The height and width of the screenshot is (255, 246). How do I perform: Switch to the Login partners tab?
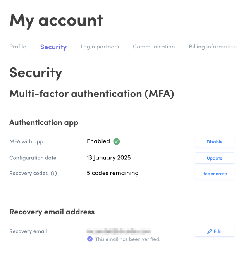[x=100, y=47]
